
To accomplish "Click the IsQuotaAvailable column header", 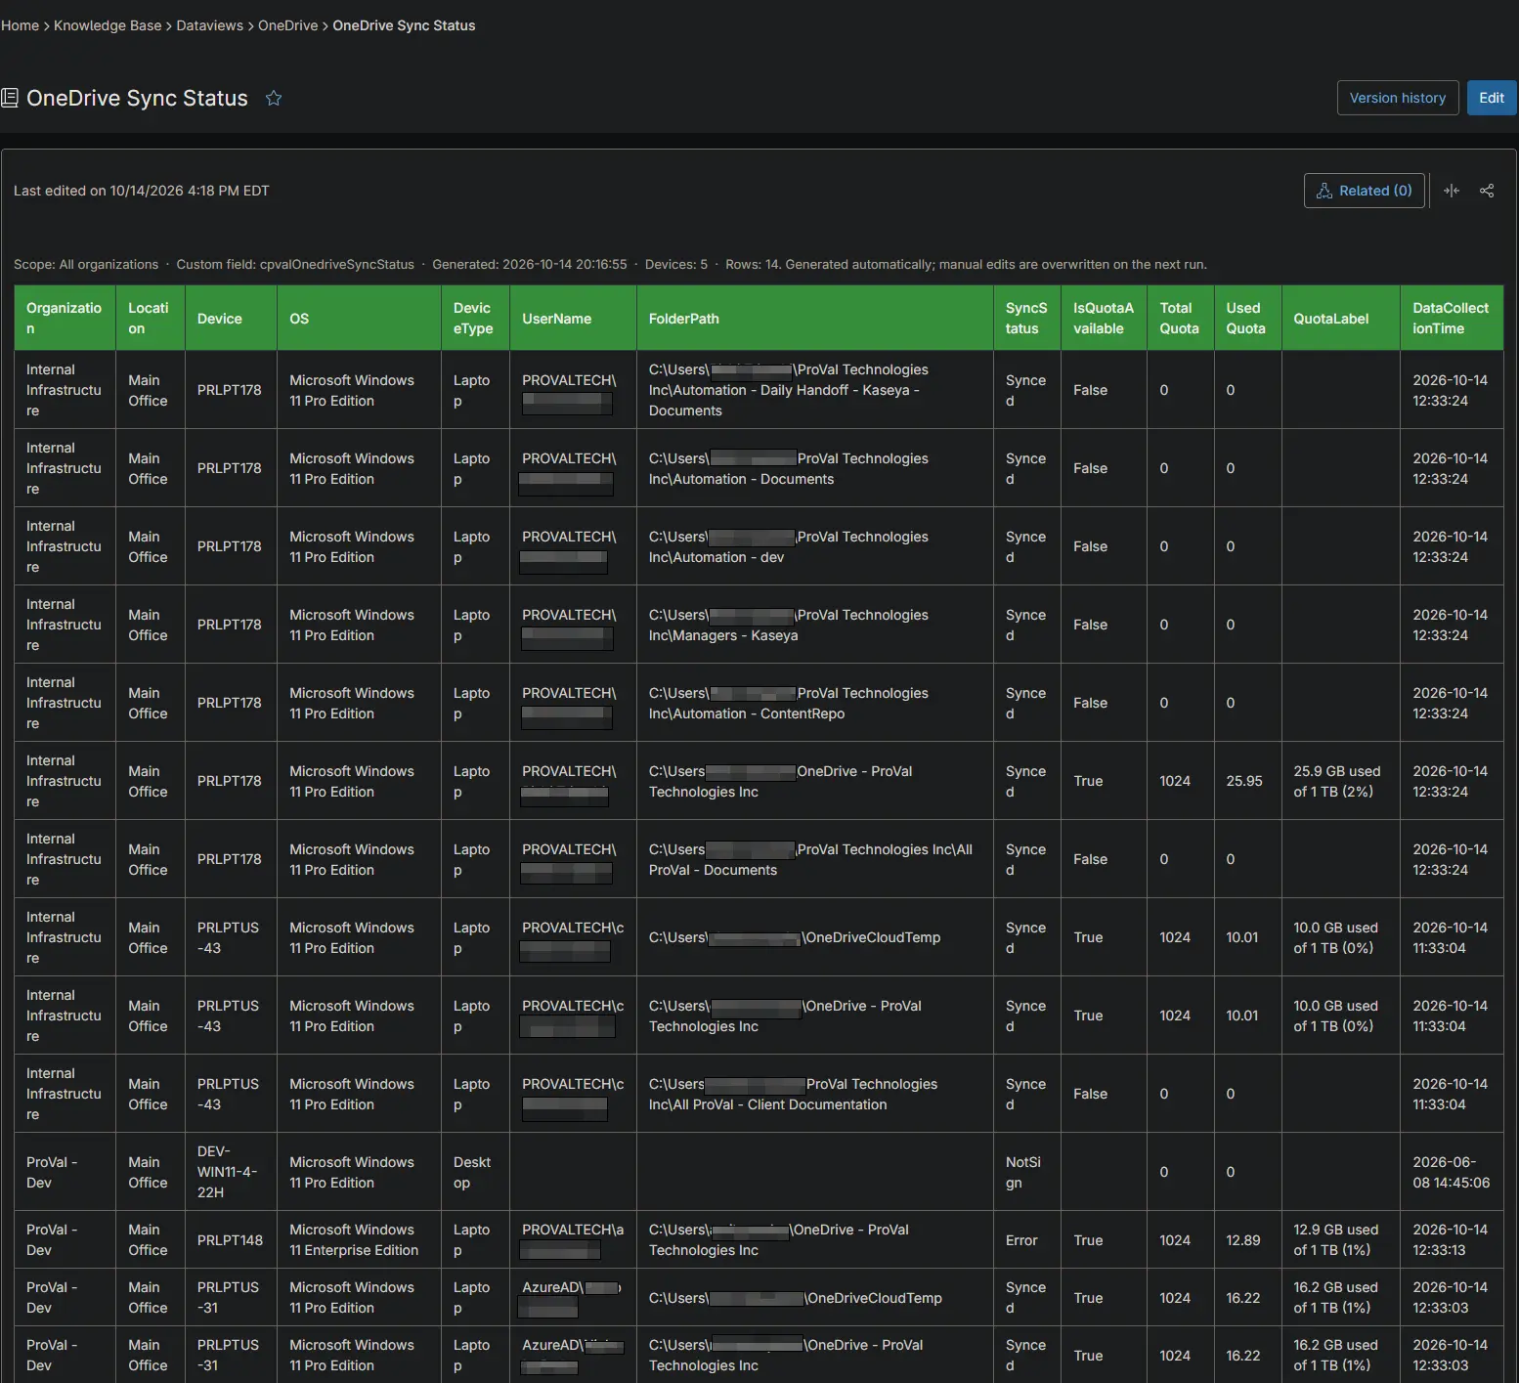I will pyautogui.click(x=1104, y=318).
